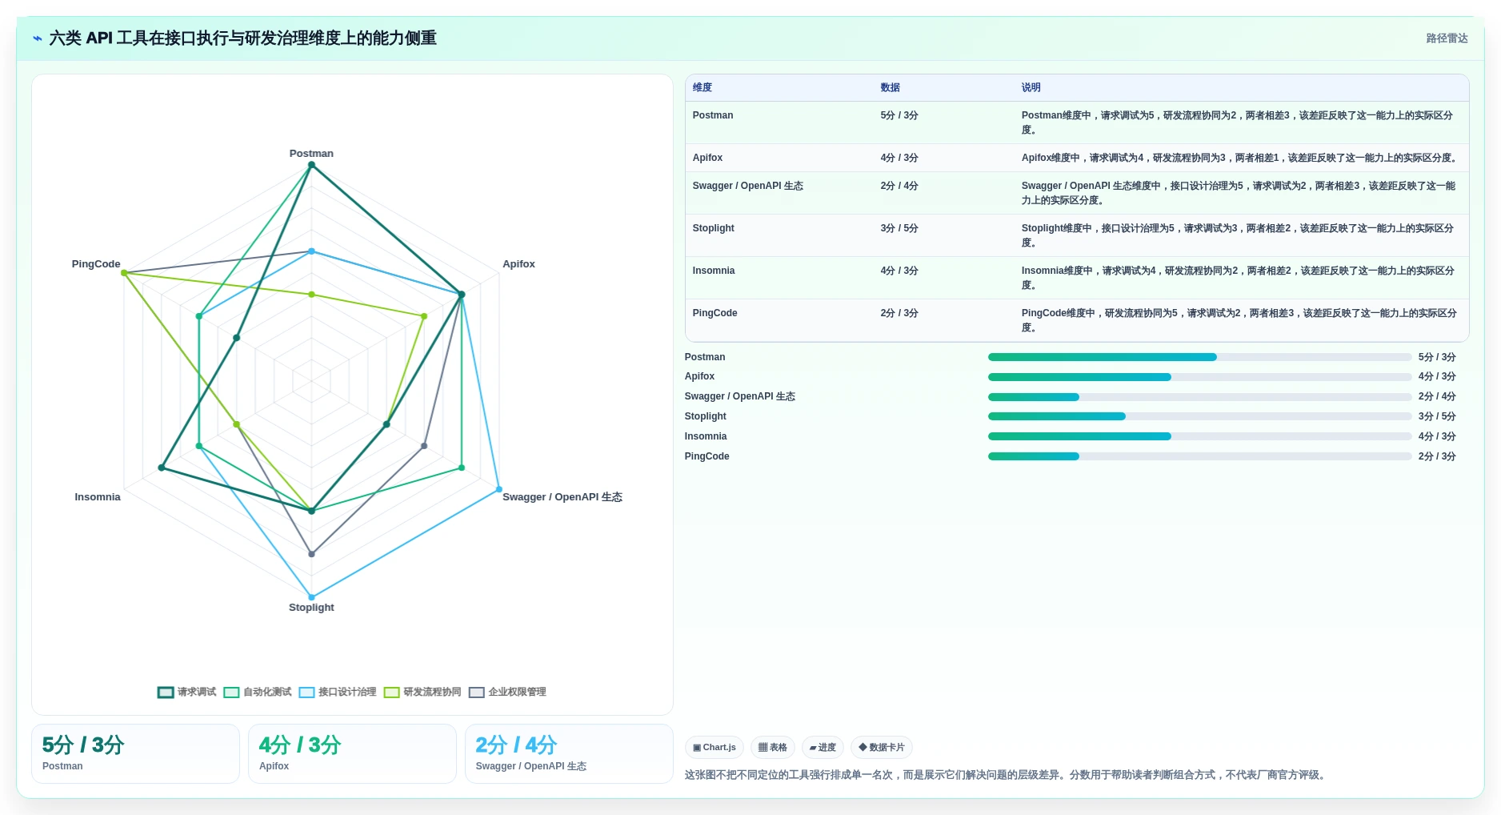Screen dimensions: 1501x815
Task: Click the PingCode axis label on radar
Action: coord(96,264)
